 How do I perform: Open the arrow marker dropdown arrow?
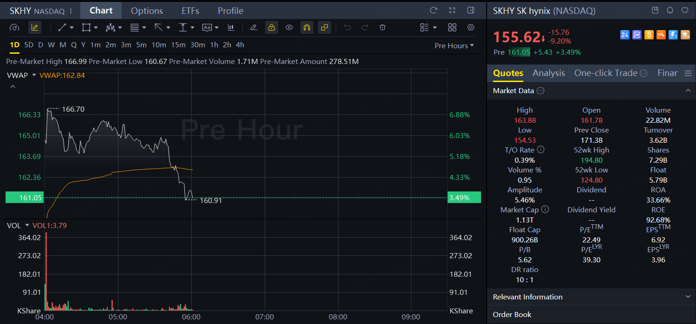pyautogui.click(x=169, y=28)
